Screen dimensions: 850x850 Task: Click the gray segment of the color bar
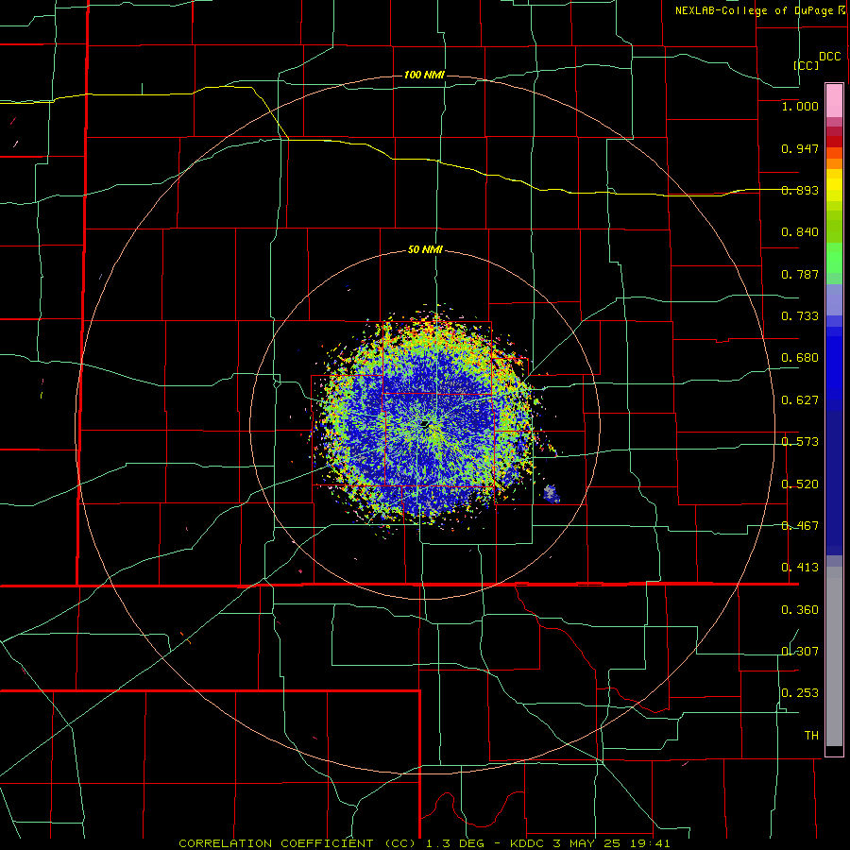834,656
